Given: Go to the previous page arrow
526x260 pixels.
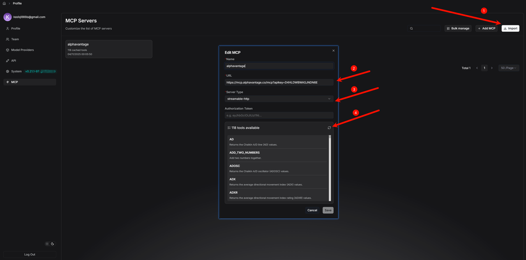Looking at the screenshot, I should point(477,68).
